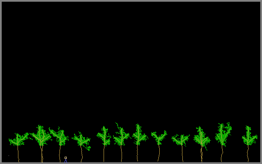
Task: Select the rightmost tree's green canopy
Action: coord(250,135)
